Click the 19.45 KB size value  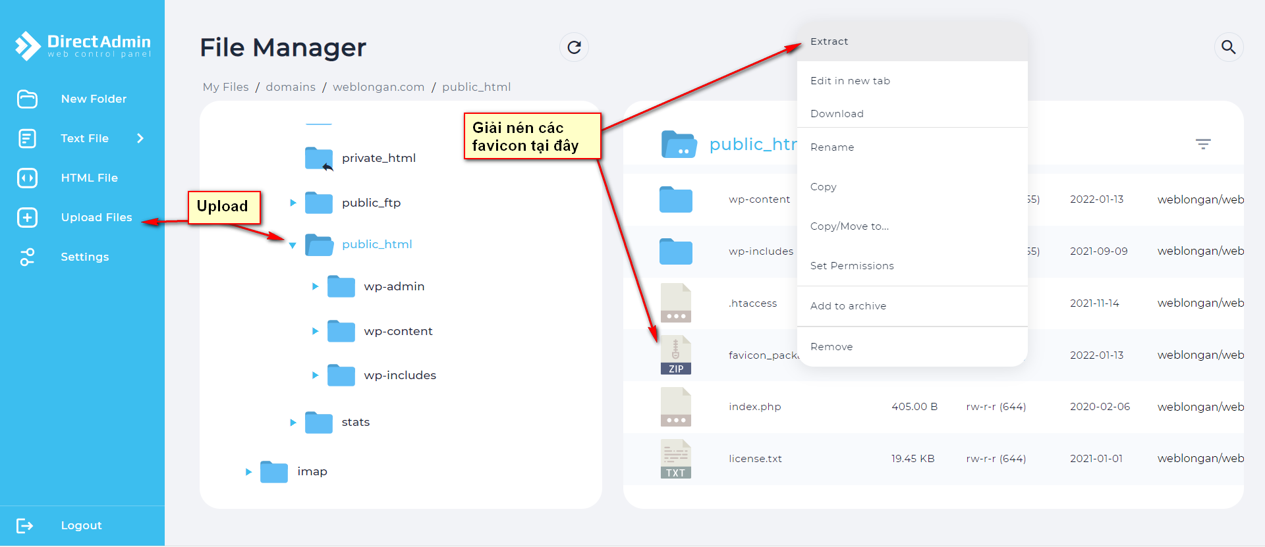click(913, 459)
